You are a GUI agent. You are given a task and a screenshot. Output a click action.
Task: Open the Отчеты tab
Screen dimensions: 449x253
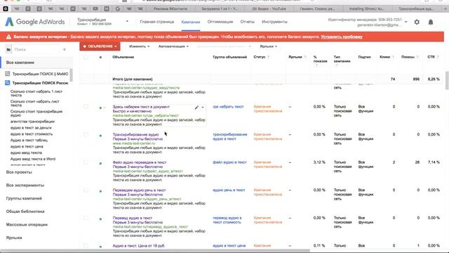pos(247,22)
